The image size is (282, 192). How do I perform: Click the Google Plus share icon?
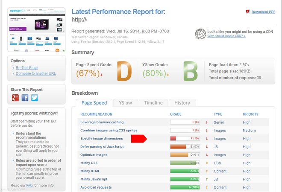(x=16, y=98)
